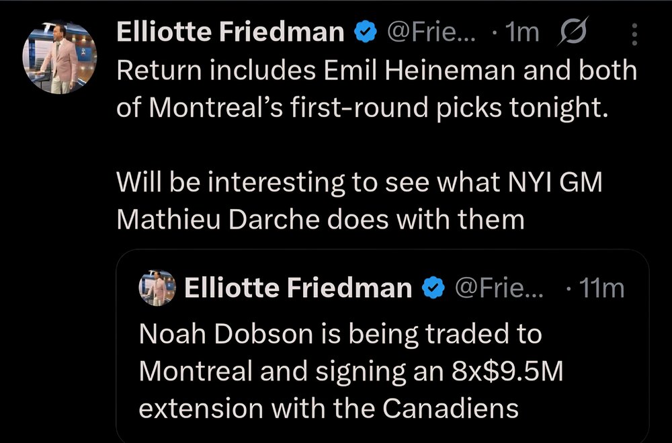Open the quoted 'Noah Dobson is being traded' text
The image size is (672, 443).
pos(340,334)
